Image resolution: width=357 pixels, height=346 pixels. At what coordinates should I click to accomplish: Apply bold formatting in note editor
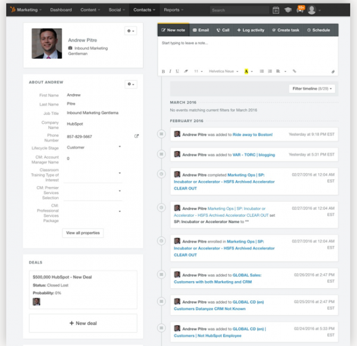pos(163,71)
